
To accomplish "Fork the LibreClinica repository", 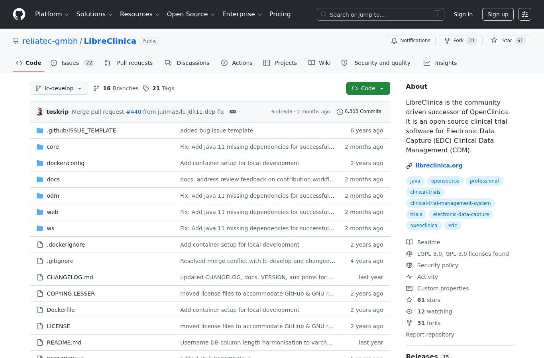I will [460, 41].
